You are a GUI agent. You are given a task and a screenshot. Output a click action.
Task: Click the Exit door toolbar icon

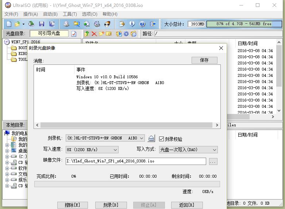coord(153,24)
